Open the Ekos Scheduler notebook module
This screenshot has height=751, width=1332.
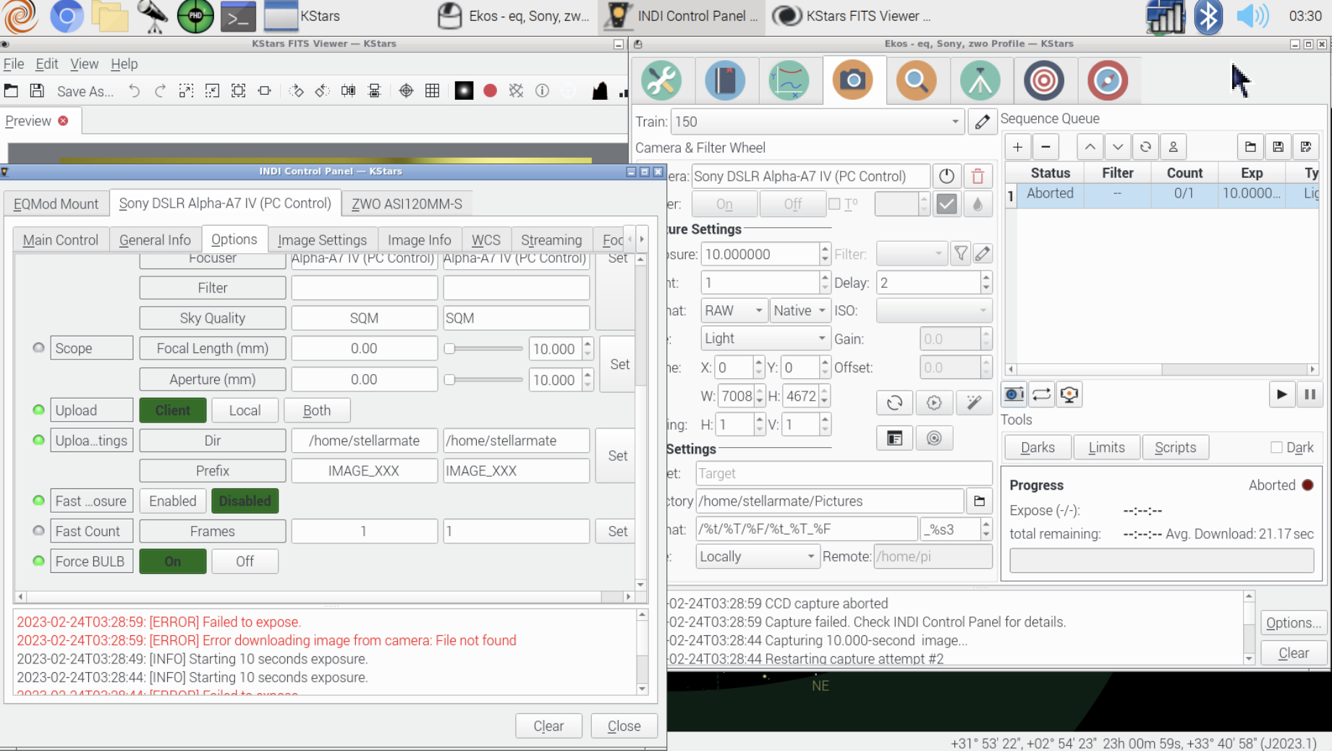click(x=725, y=80)
